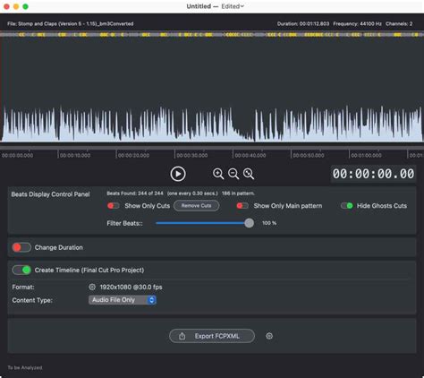The width and height of the screenshot is (424, 378).
Task: Turn off Create Timeline switch
Action: [x=21, y=271]
